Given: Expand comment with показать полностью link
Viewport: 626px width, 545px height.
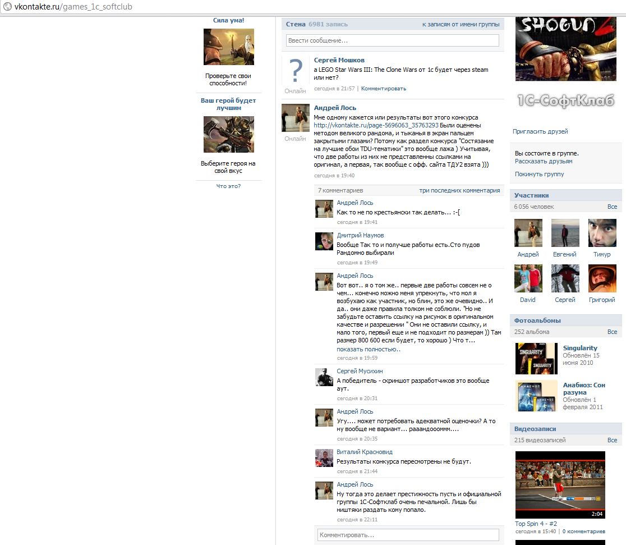Looking at the screenshot, I should pos(369,349).
